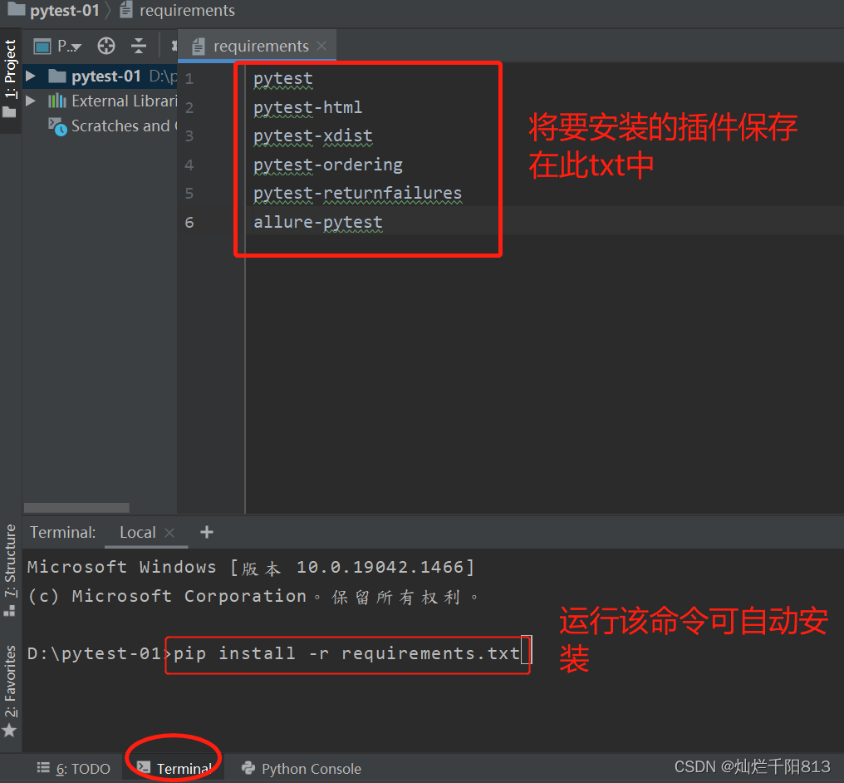The image size is (844, 783).
Task: Click pytest-01 in the breadcrumb bar
Action: pyautogui.click(x=65, y=10)
